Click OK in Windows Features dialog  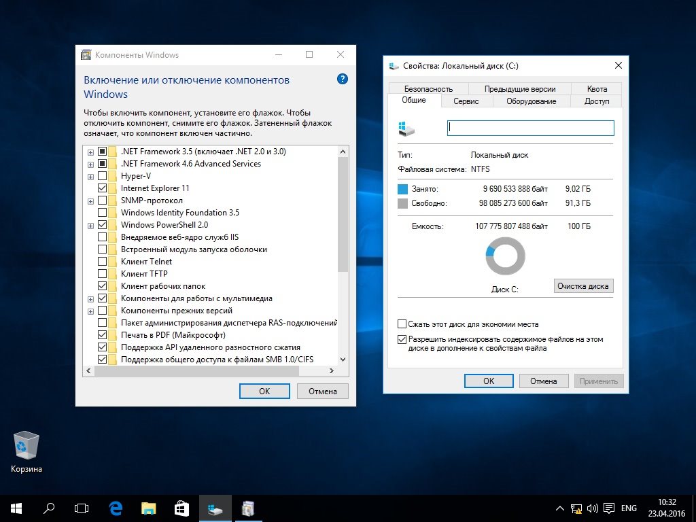pyautogui.click(x=264, y=391)
